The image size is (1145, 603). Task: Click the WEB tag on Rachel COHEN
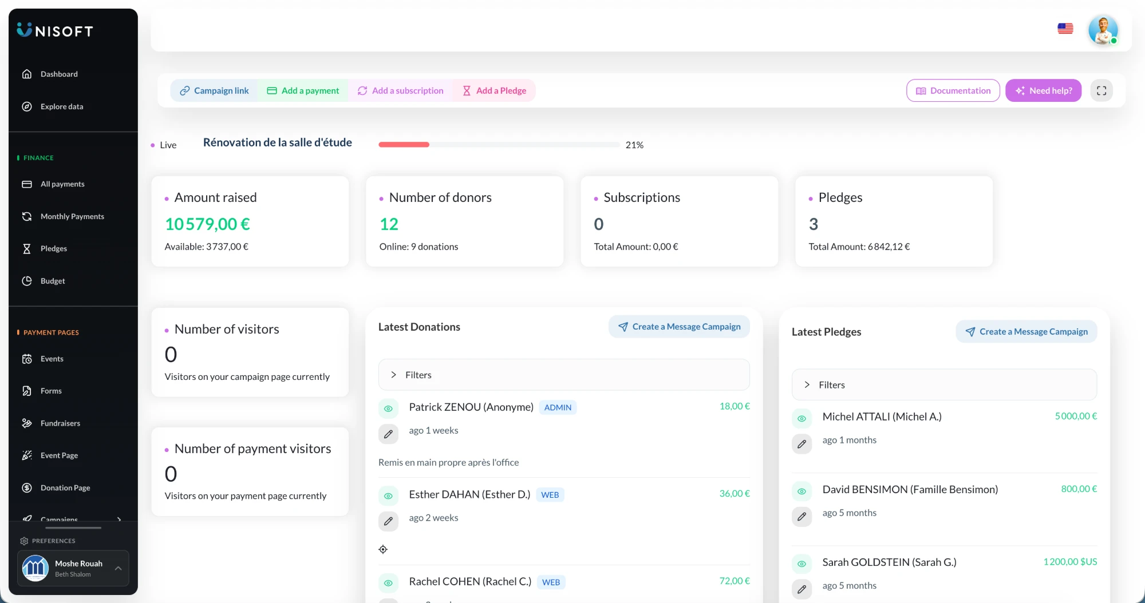(x=551, y=582)
